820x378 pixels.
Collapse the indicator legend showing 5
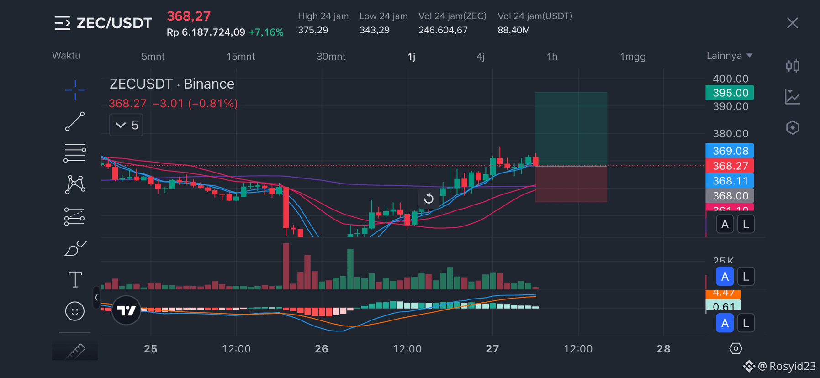(126, 125)
